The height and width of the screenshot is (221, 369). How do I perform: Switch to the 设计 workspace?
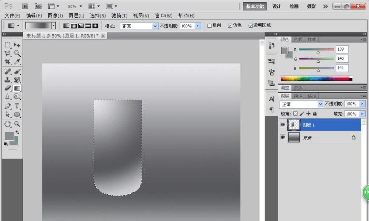(x=277, y=6)
